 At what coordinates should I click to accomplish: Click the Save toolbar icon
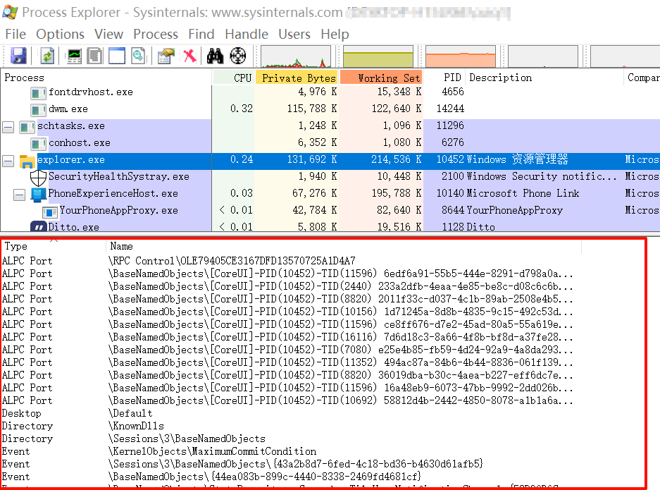click(x=18, y=56)
